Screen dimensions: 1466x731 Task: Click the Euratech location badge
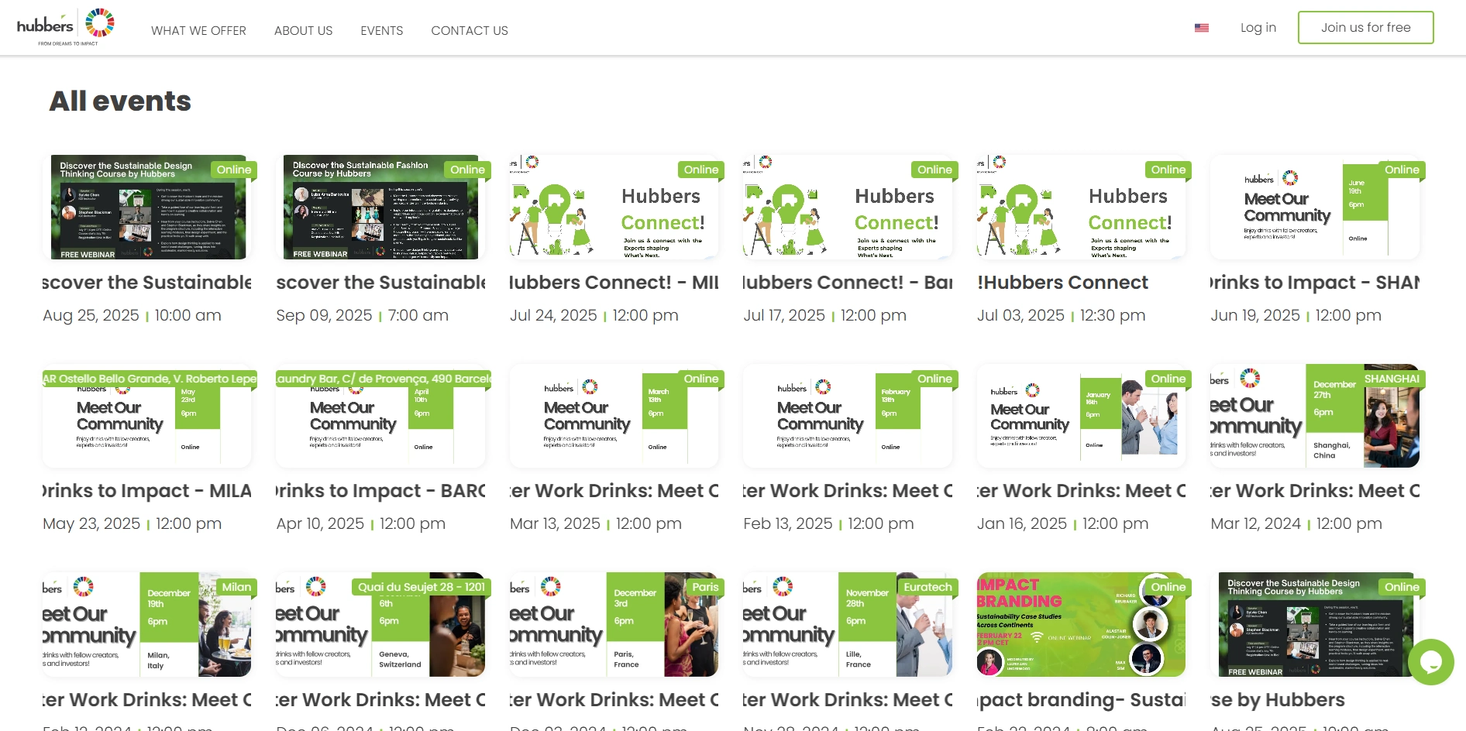[x=927, y=587]
